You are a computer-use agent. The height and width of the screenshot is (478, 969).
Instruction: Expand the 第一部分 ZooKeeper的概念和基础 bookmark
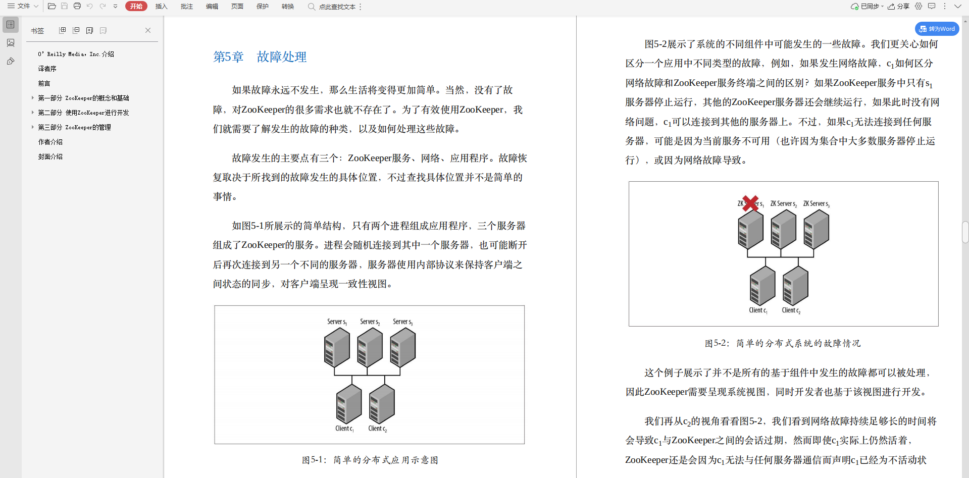[32, 98]
